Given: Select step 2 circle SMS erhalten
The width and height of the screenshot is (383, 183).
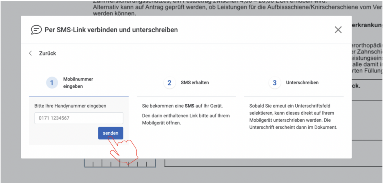Looking at the screenshot, I should point(169,83).
